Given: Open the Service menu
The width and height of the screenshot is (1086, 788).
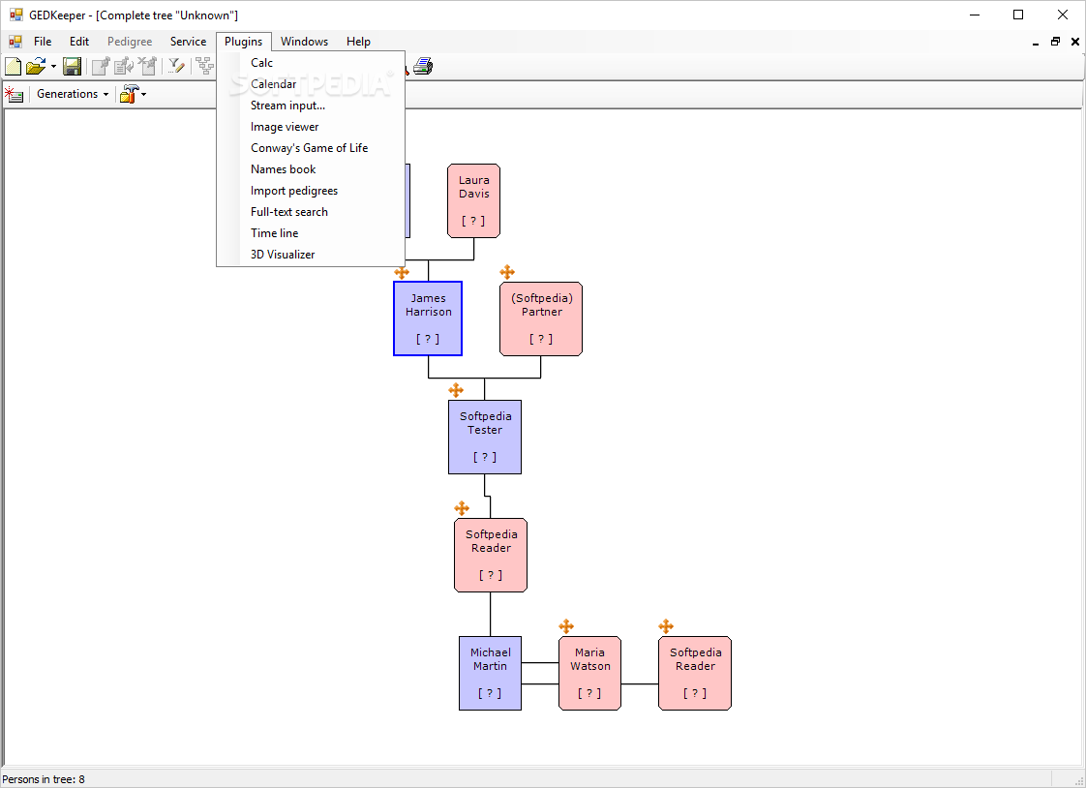Looking at the screenshot, I should [x=189, y=42].
